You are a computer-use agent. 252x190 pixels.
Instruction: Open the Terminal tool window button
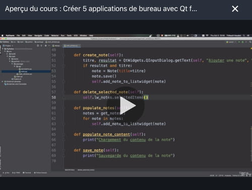pos(27,173)
